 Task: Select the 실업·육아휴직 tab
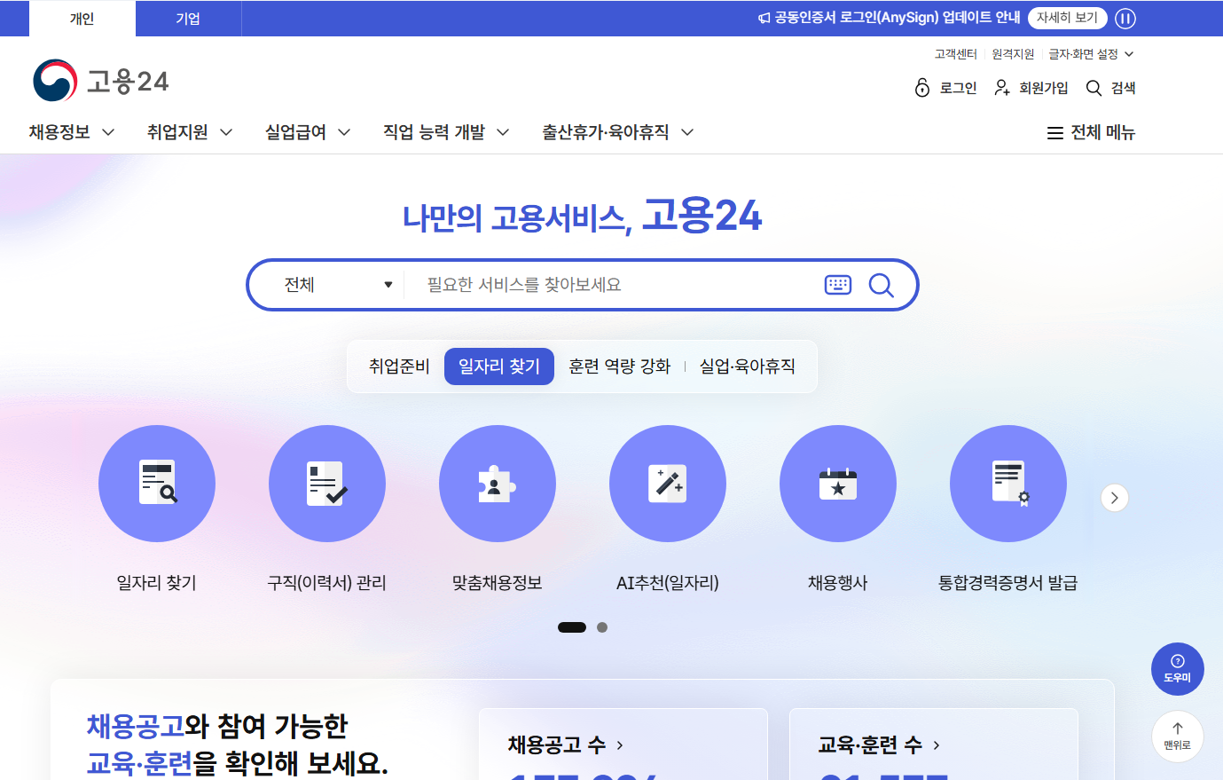tap(748, 366)
